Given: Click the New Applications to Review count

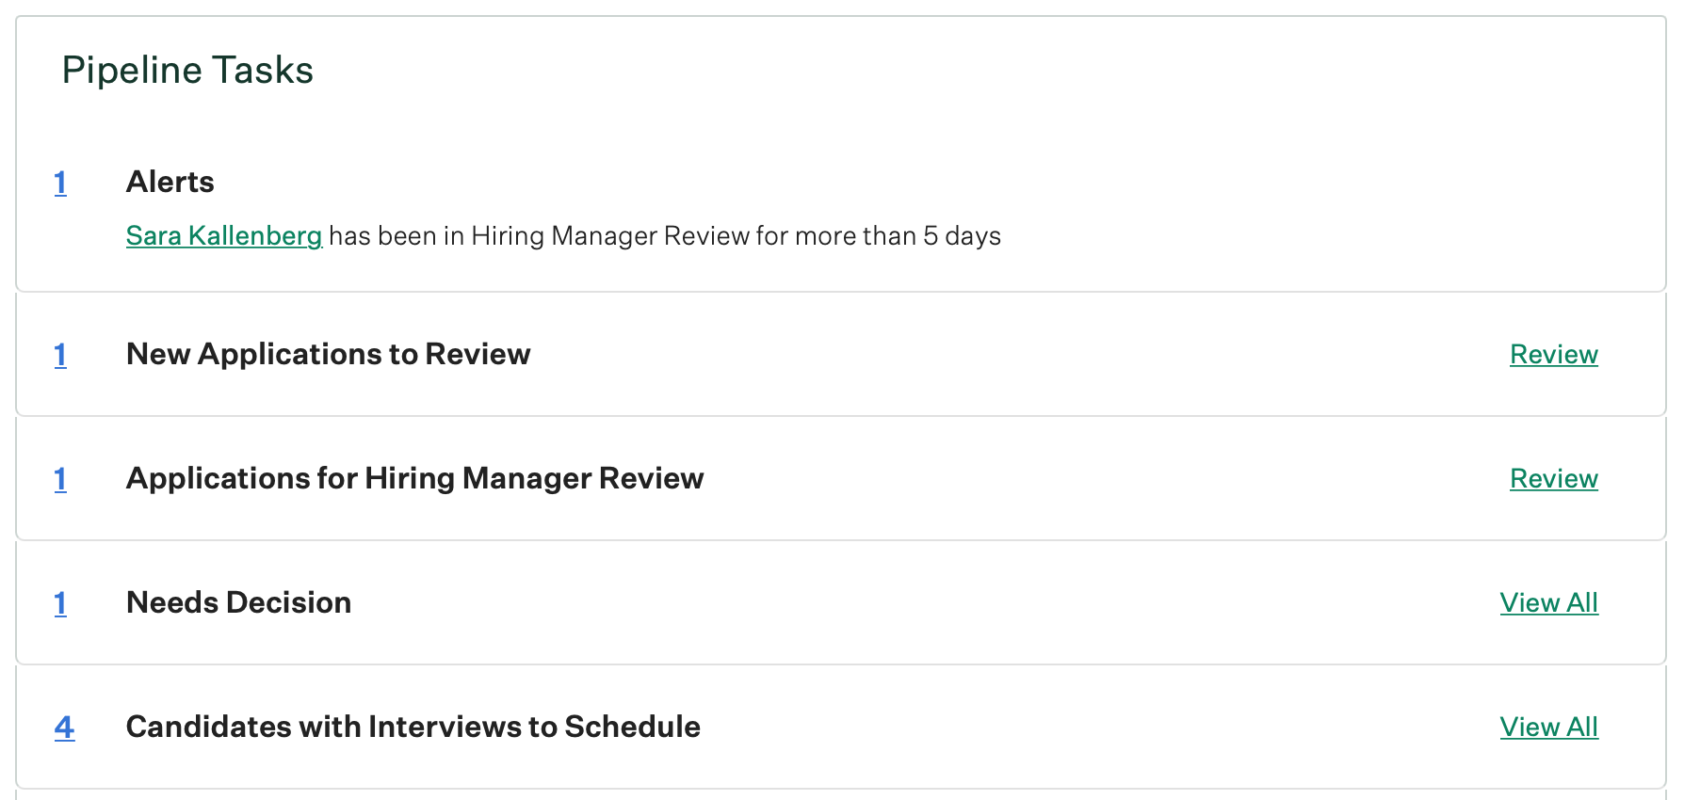Looking at the screenshot, I should (60, 355).
